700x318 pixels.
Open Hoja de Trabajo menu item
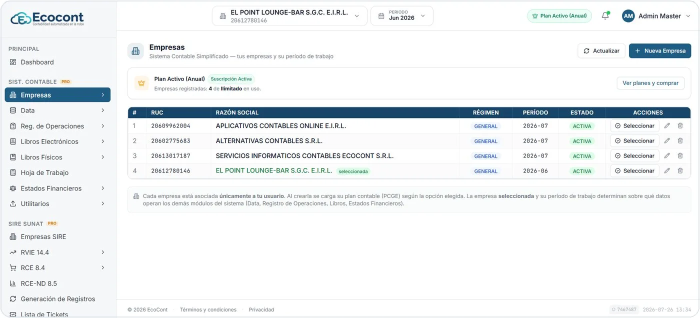(57, 173)
